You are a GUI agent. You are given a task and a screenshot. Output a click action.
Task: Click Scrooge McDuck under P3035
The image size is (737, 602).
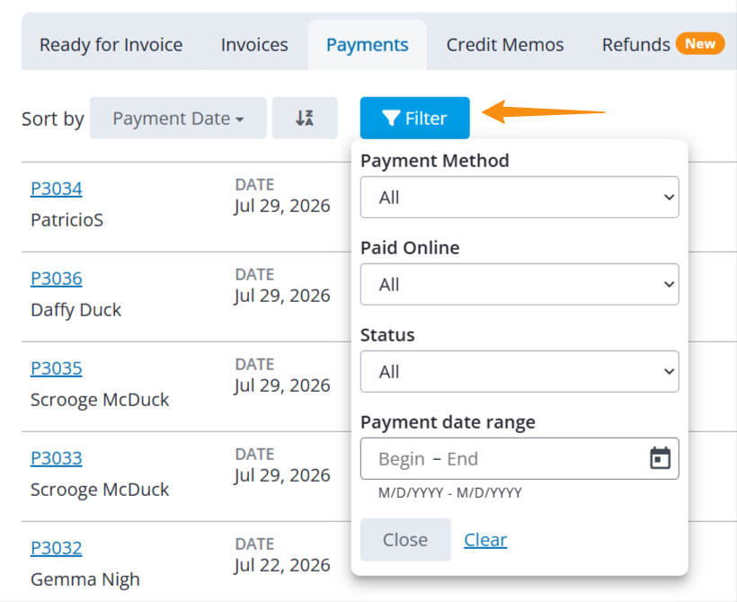pos(100,400)
